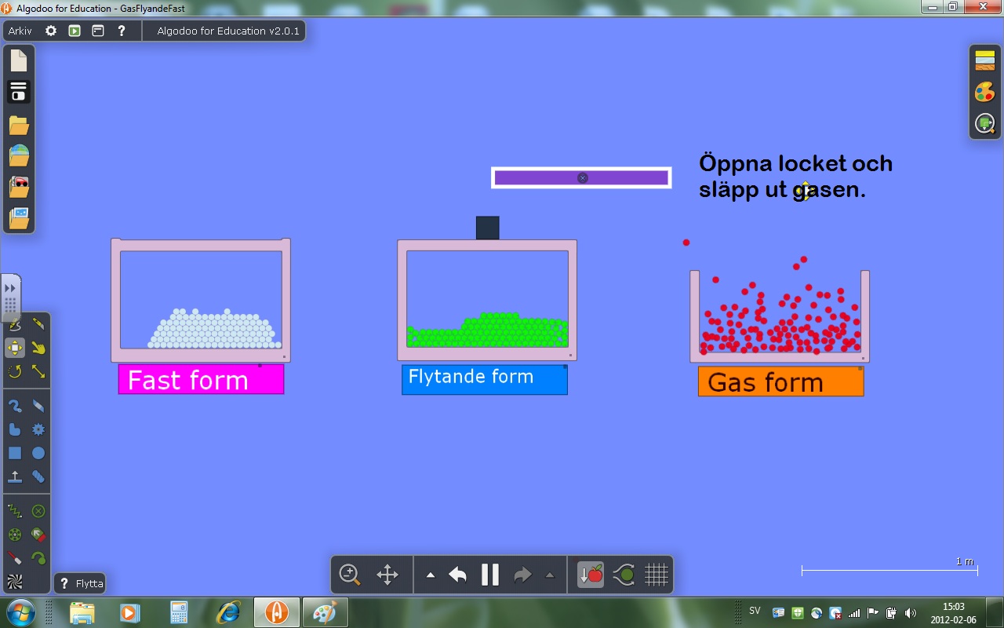Select the Rotate tool

pyautogui.click(x=15, y=371)
